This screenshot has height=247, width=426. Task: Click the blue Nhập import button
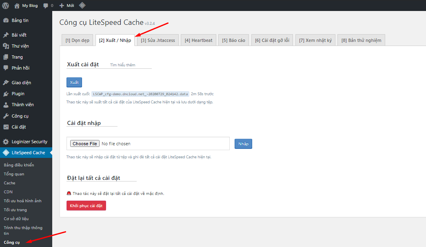[244, 144]
